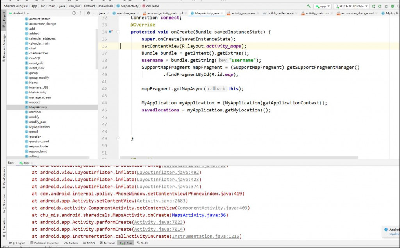400x248 pixels.
Task: Click the green Debug app bug icon
Action: coord(393,6)
